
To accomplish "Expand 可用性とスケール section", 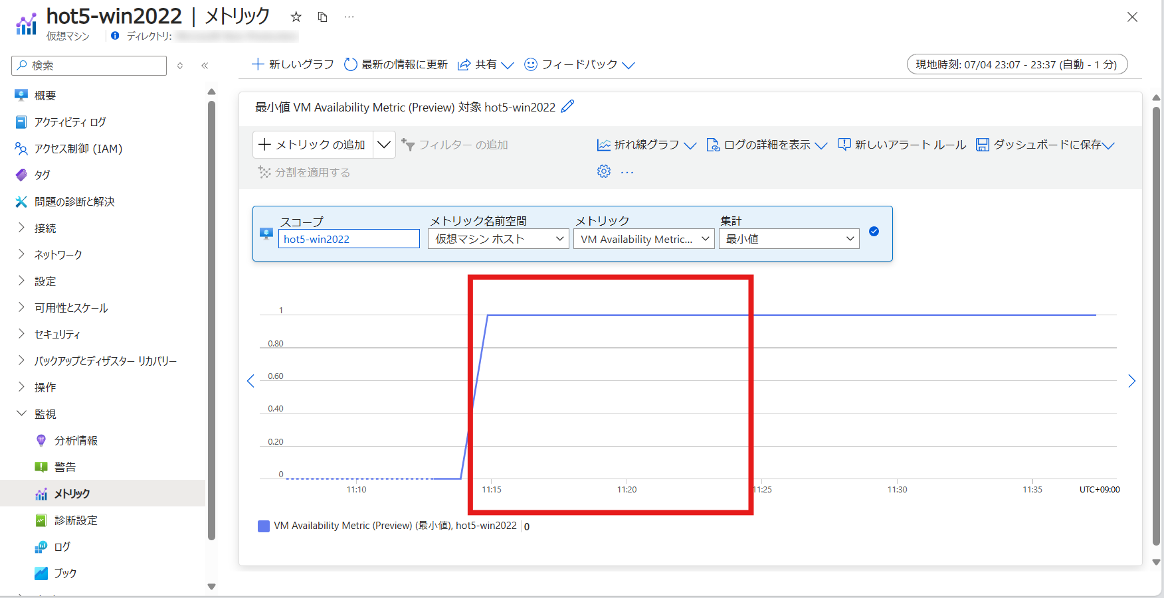I will tap(21, 307).
